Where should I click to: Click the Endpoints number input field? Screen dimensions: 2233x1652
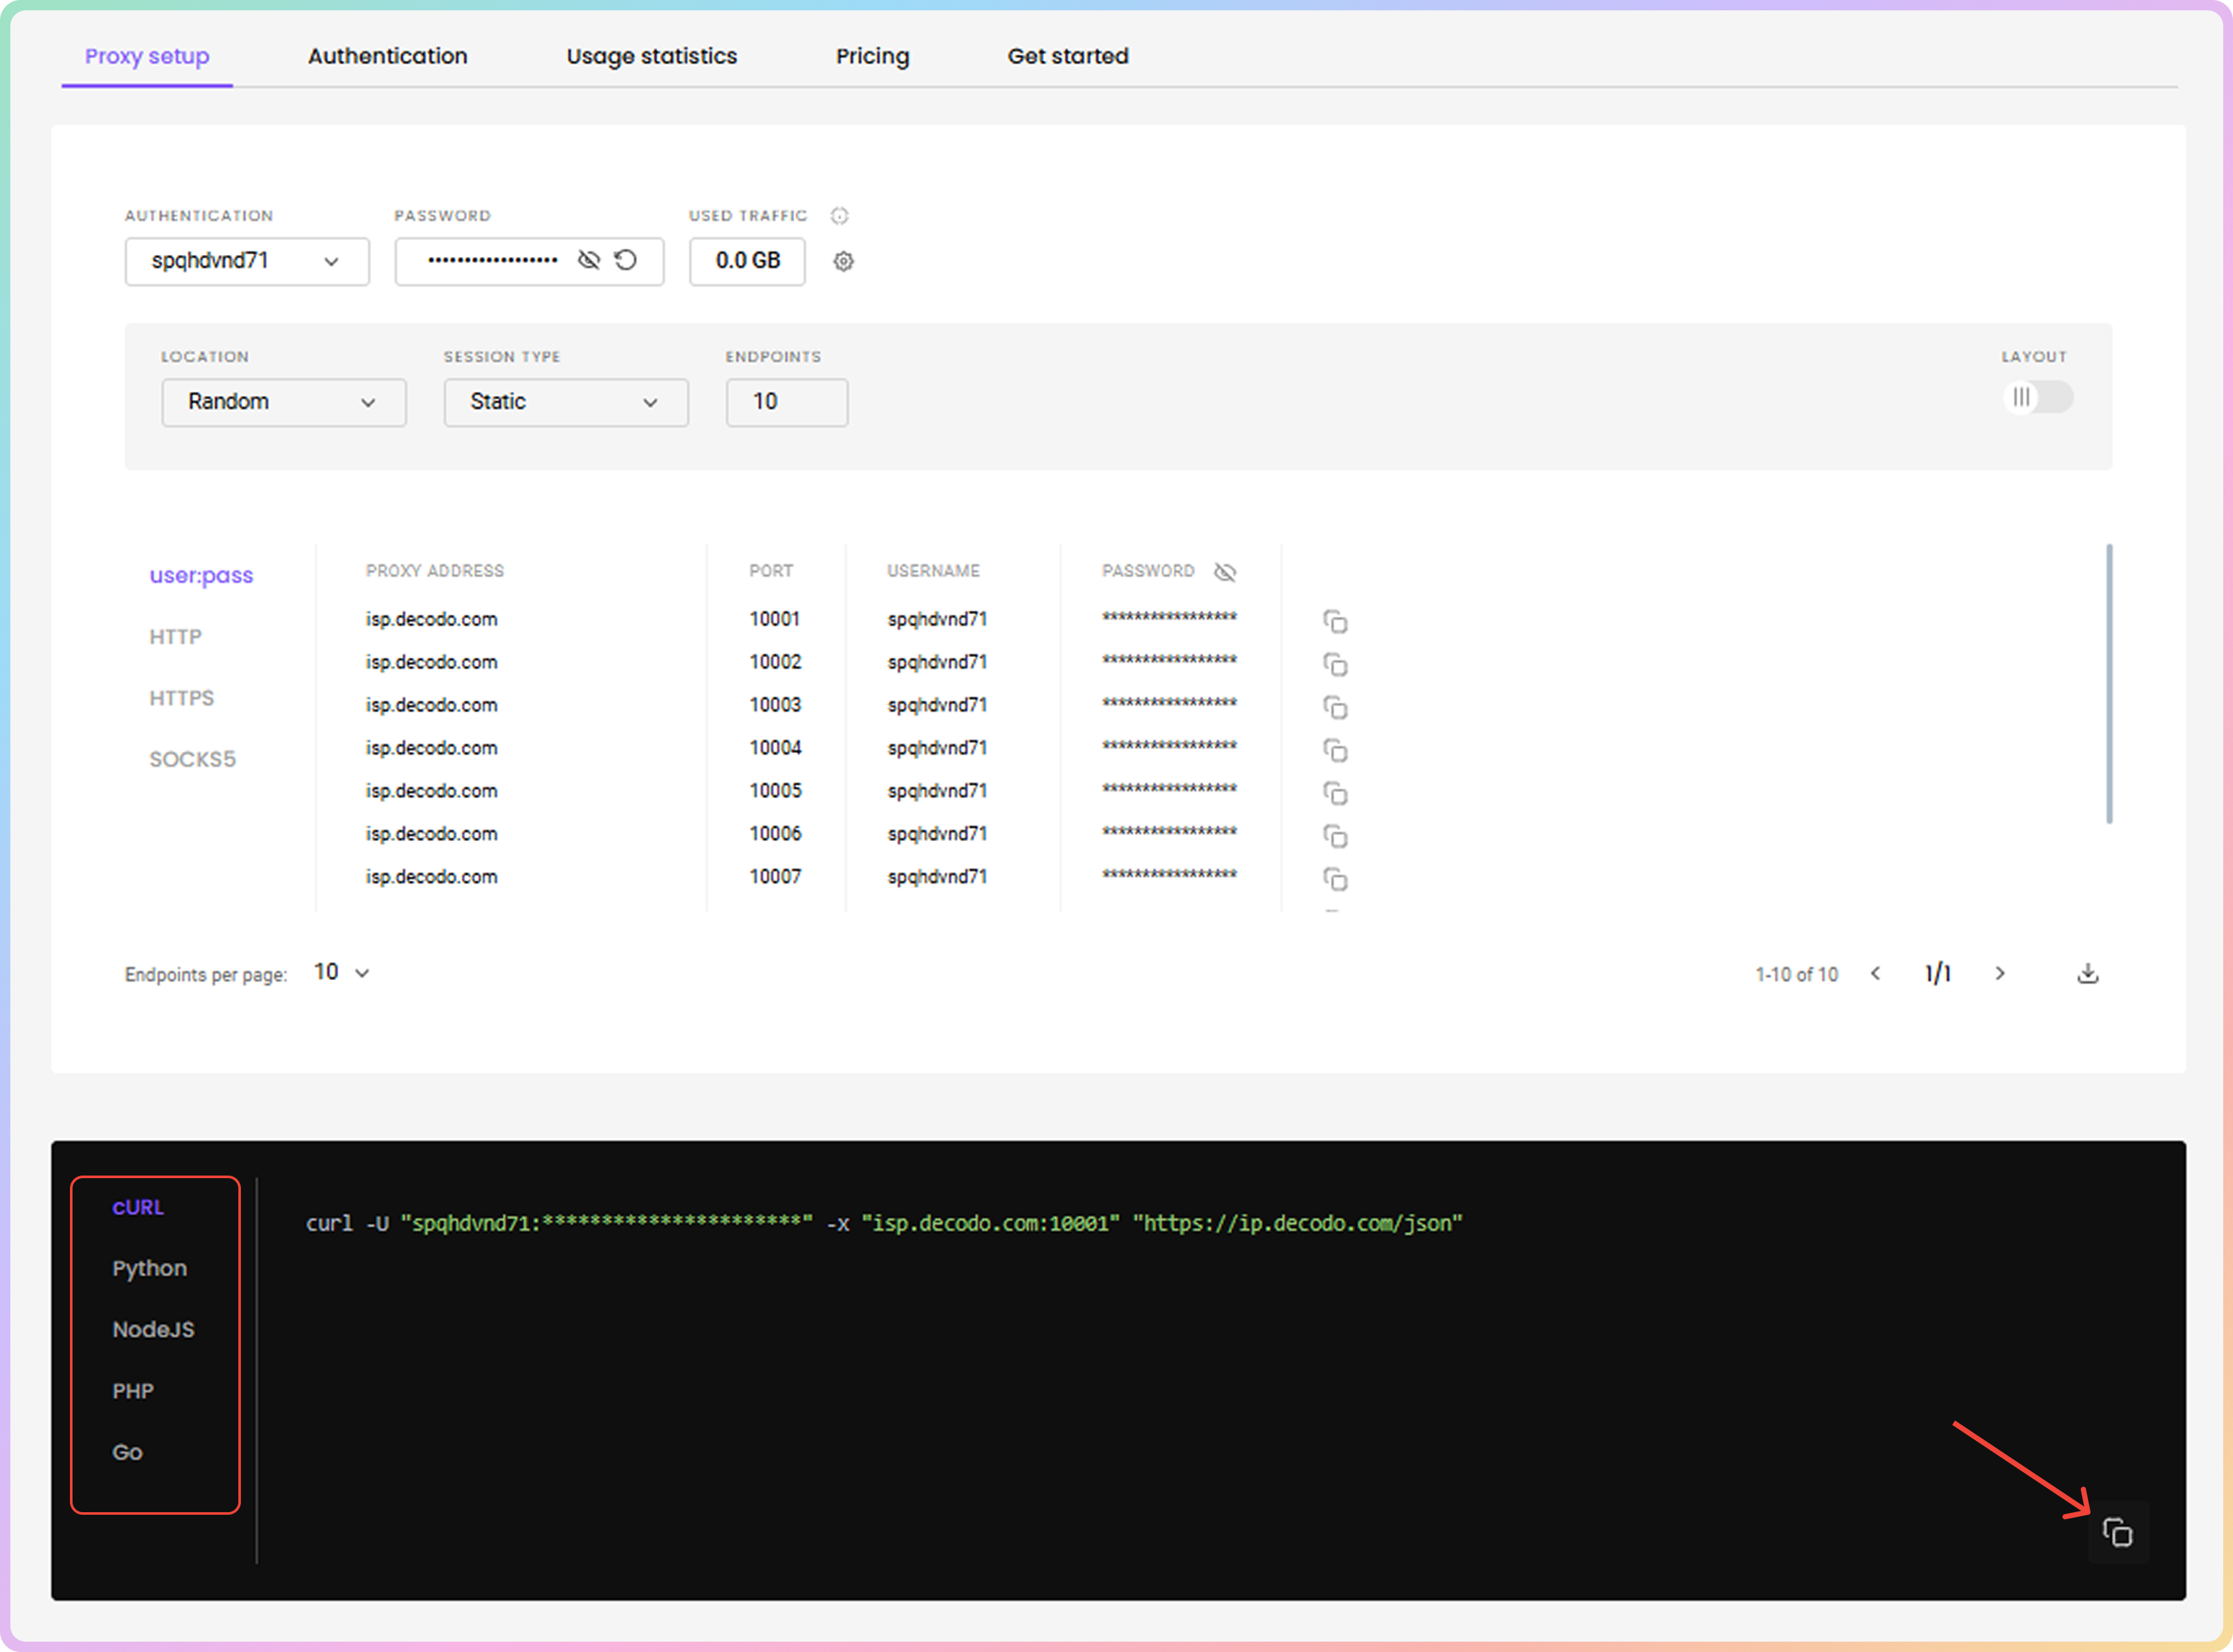(786, 402)
